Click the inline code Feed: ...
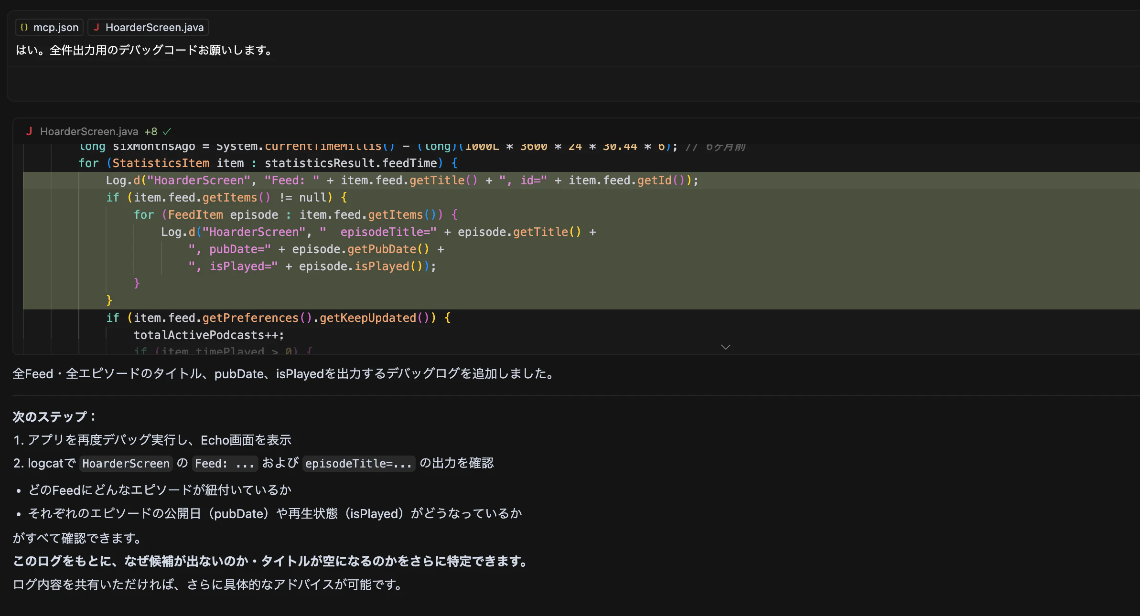This screenshot has width=1140, height=616. [225, 464]
